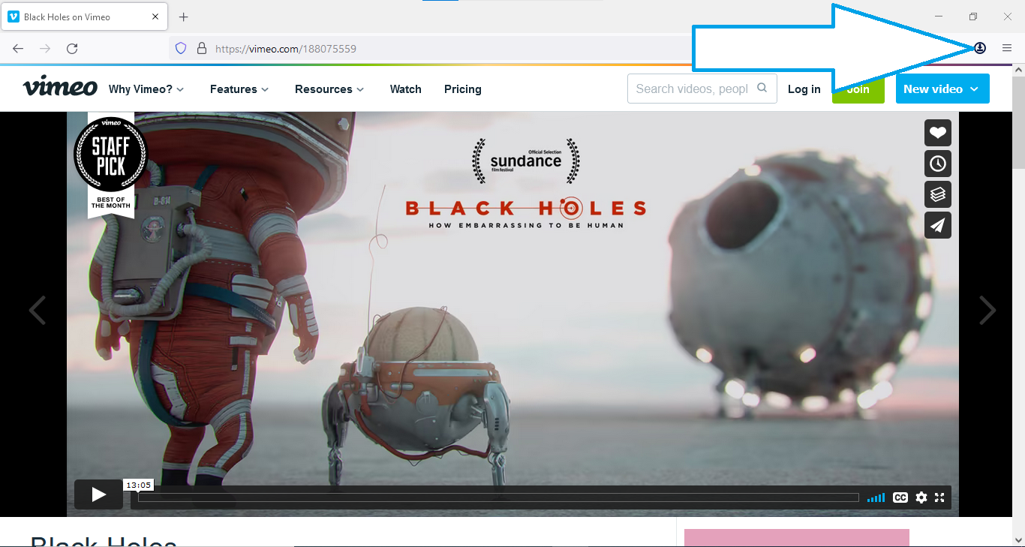Viewport: 1025px width, 547px height.
Task: Expand the Resources menu
Action: point(329,89)
